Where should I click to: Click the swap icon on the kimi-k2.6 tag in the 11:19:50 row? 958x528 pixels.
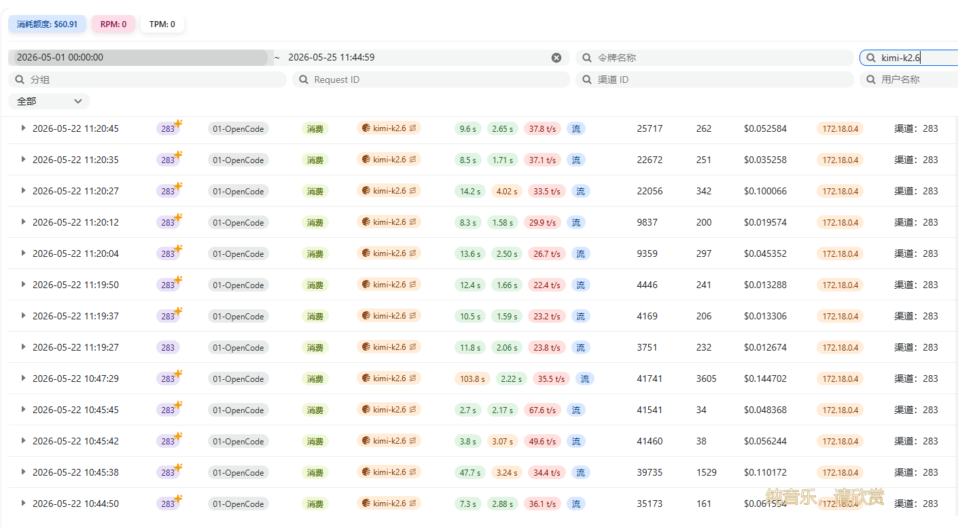412,285
